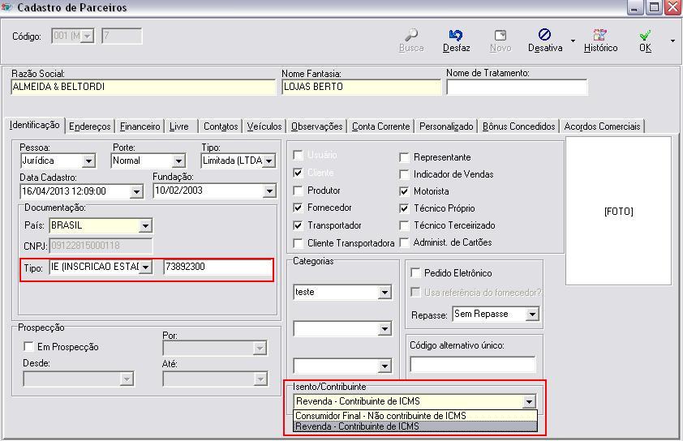Screen dimensions: 683x441
Task: Click the Novo record icon
Action: [500, 35]
